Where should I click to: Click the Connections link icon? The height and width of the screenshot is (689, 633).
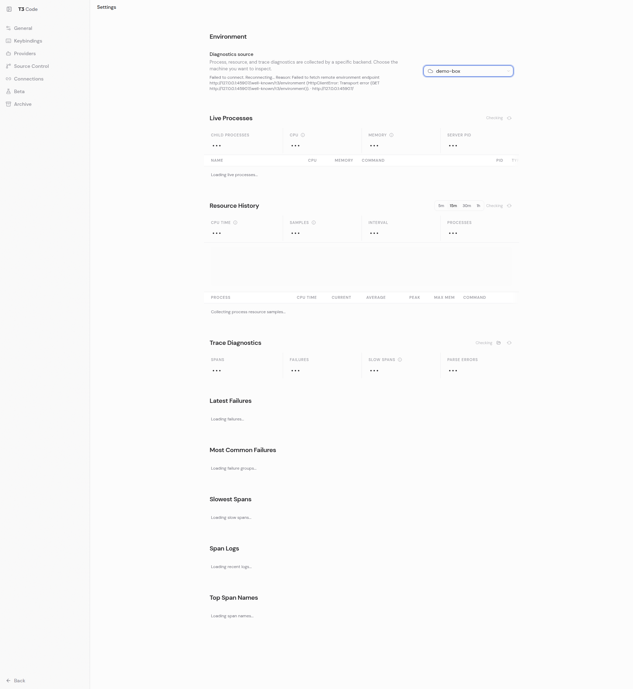point(8,79)
